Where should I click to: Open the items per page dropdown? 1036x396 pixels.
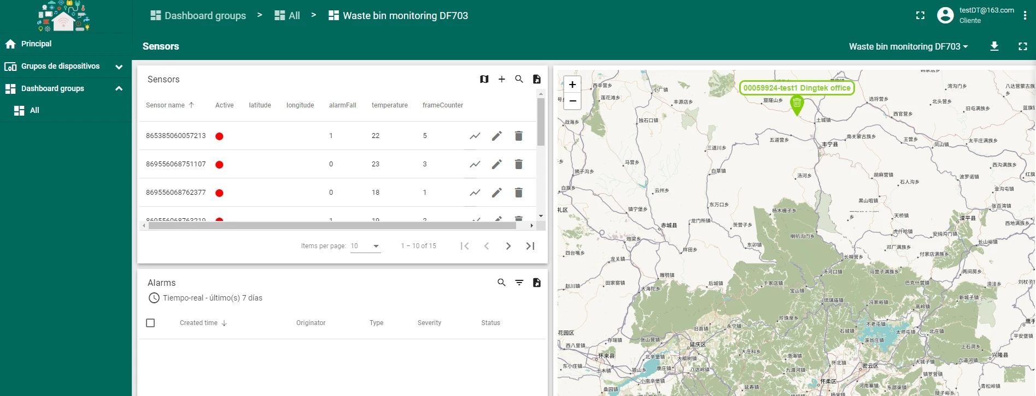365,246
